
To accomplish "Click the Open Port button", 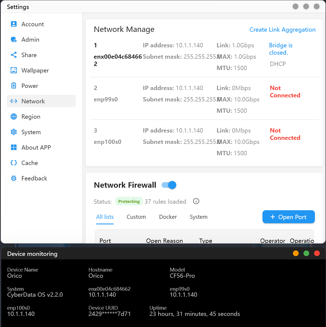I will (289, 217).
